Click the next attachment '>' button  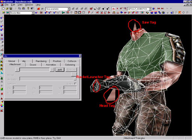(52, 69)
